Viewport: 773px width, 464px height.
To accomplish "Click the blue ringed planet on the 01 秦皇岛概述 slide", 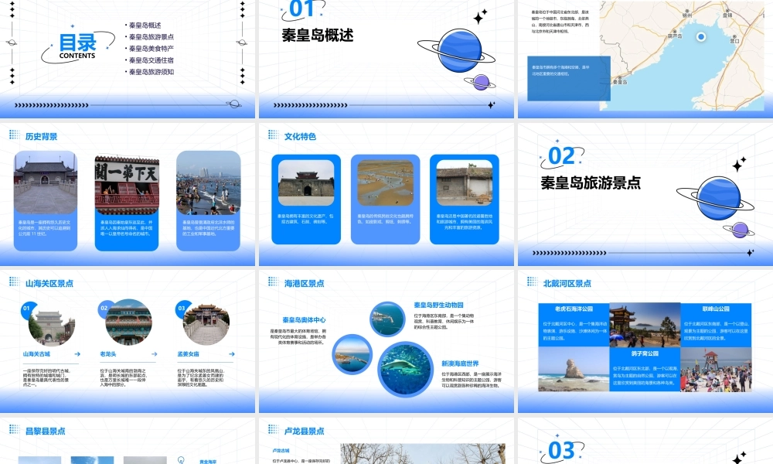I will point(458,51).
